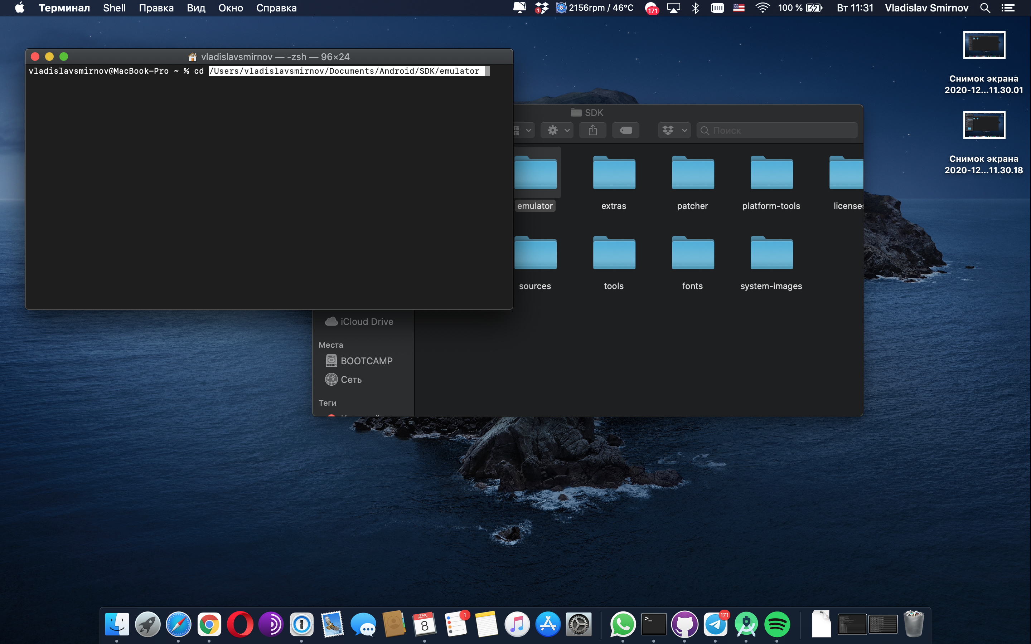Open Notification Center list icon
The height and width of the screenshot is (644, 1031).
(1008, 8)
